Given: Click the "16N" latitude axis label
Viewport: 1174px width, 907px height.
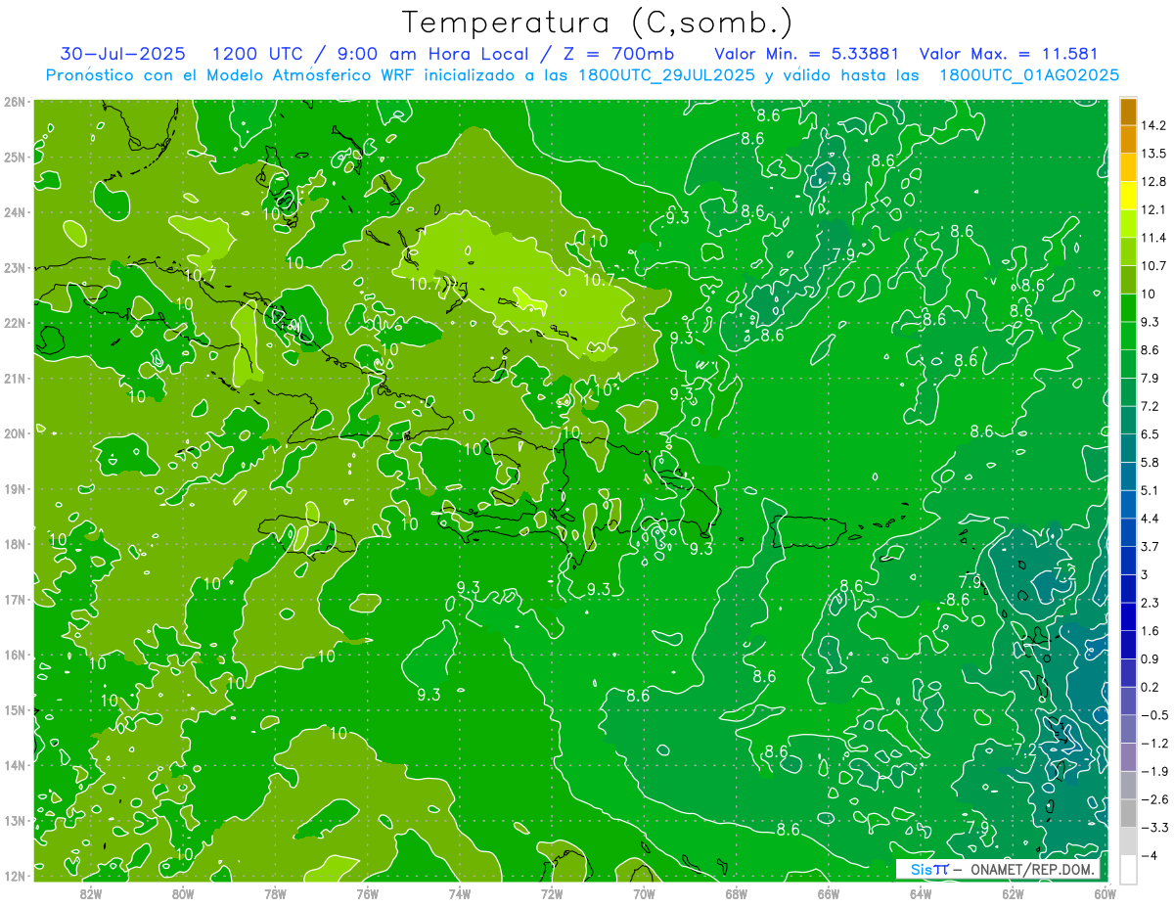Looking at the screenshot, I should (15, 655).
